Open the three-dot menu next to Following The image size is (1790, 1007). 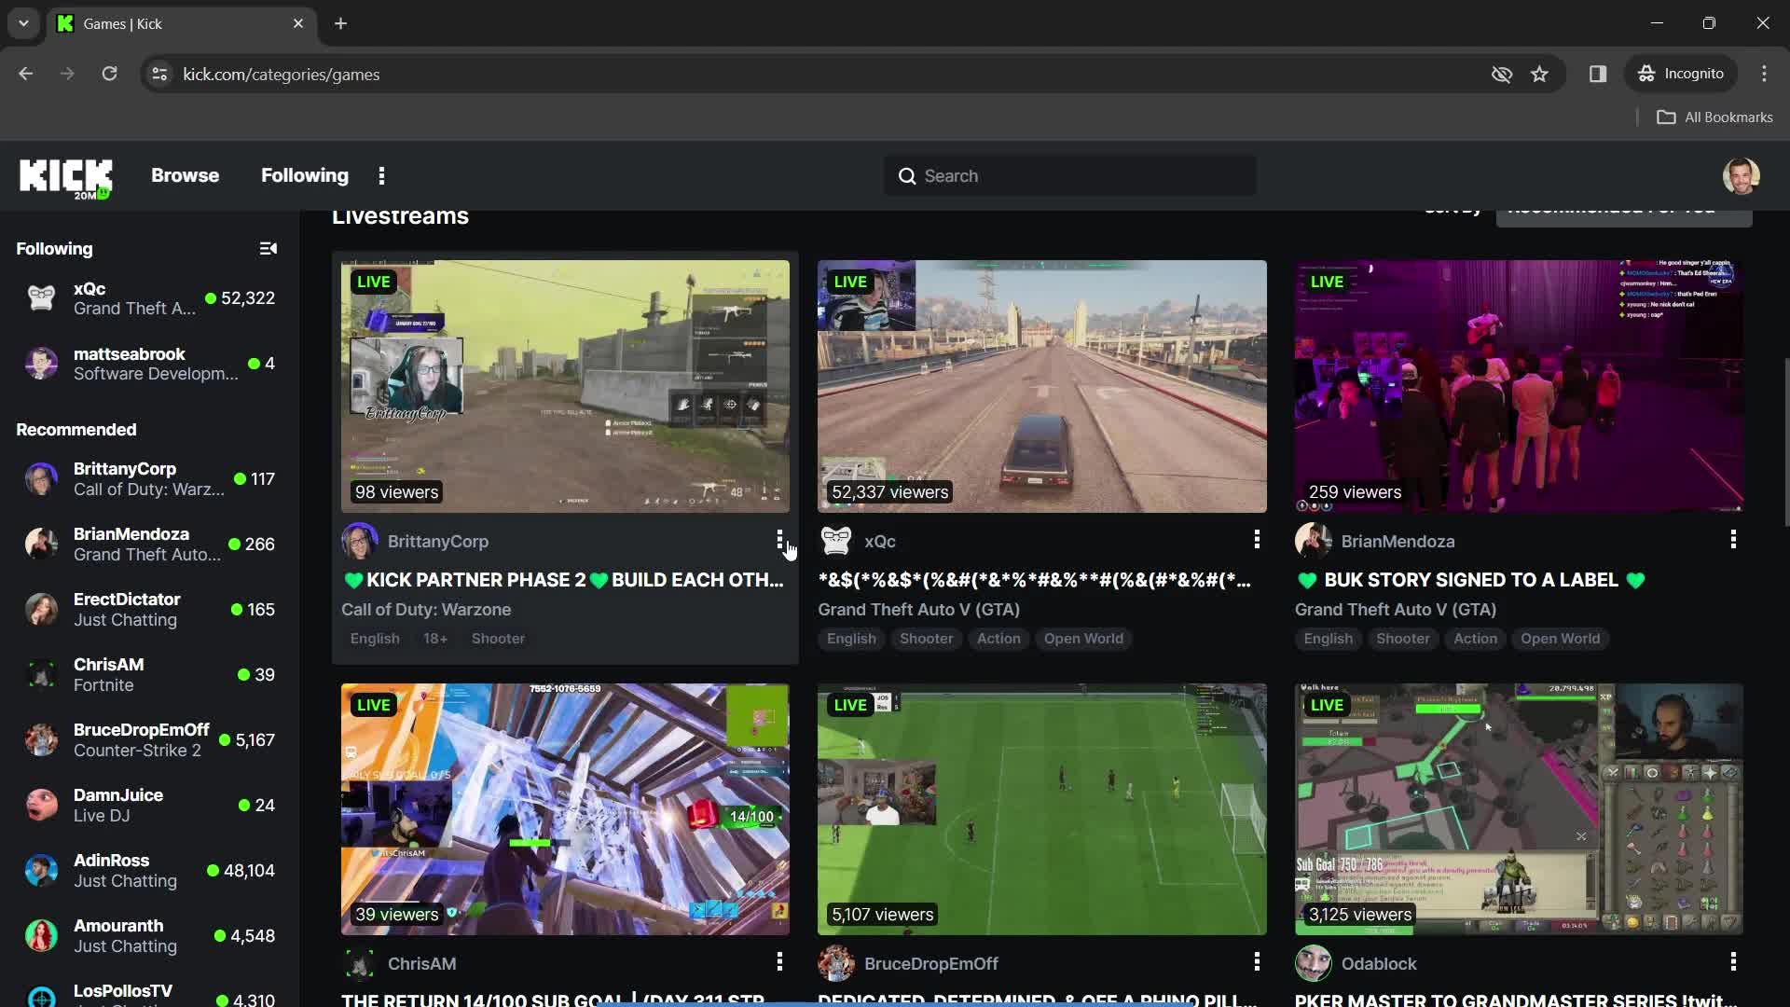pyautogui.click(x=381, y=176)
